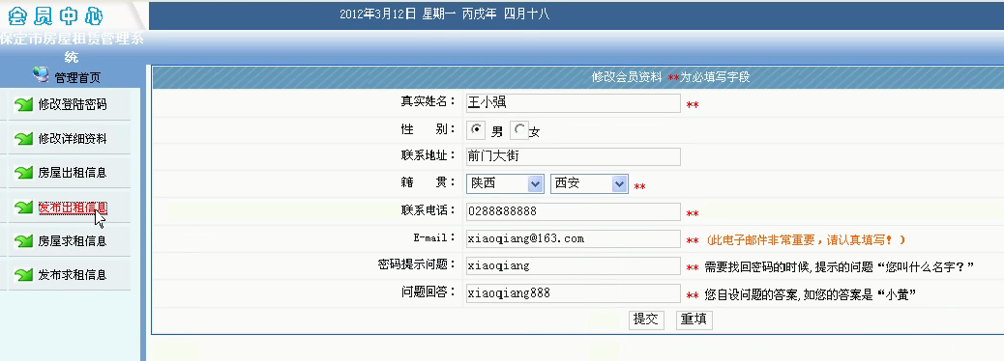Open 发布出租信息 menu link
Image resolution: width=1004 pixels, height=361 pixels.
pyautogui.click(x=73, y=207)
